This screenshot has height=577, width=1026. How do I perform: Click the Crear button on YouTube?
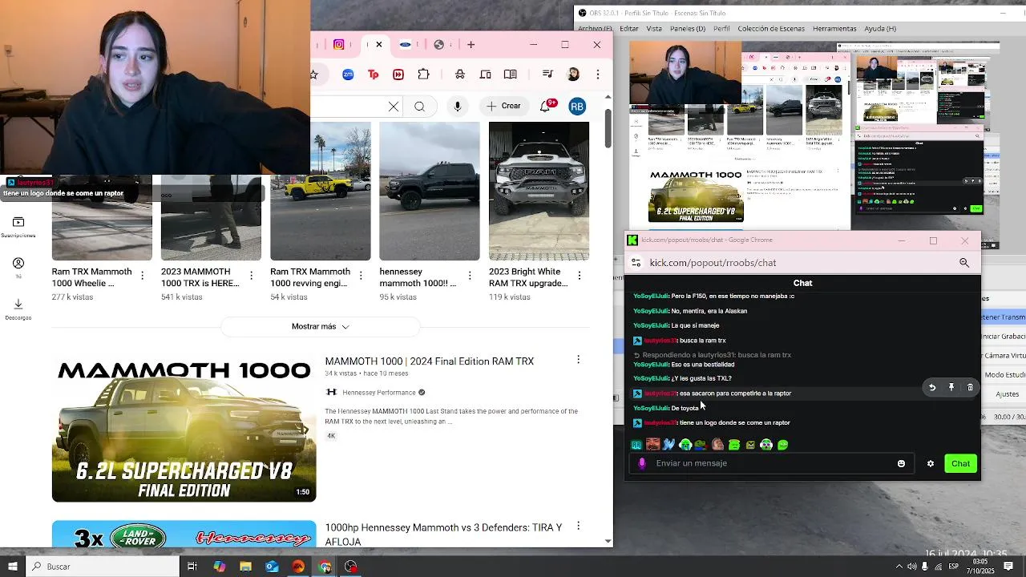[x=503, y=106]
